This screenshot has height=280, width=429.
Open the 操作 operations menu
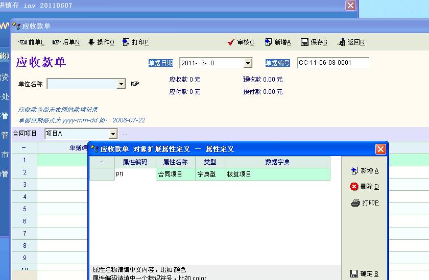[101, 42]
